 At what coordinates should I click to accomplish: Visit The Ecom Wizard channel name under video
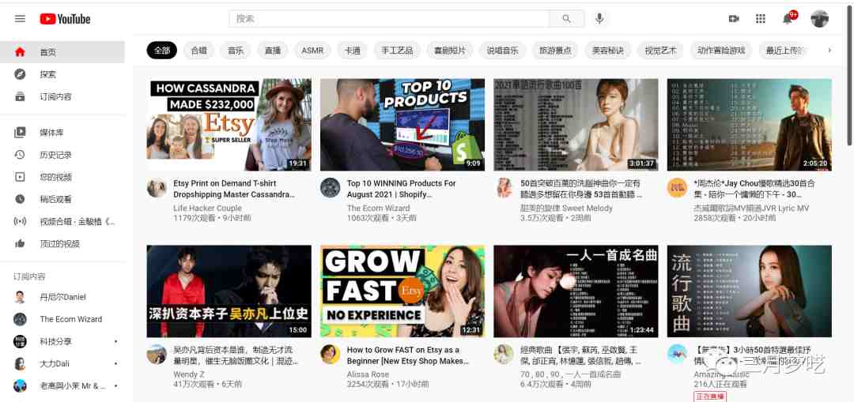coord(379,209)
